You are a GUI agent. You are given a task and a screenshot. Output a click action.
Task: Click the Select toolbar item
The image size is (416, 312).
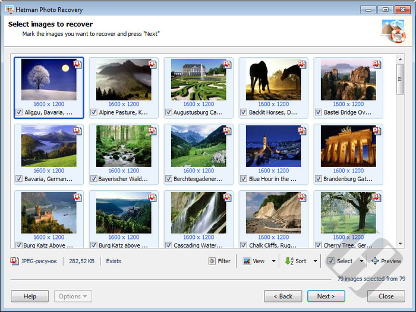click(341, 261)
